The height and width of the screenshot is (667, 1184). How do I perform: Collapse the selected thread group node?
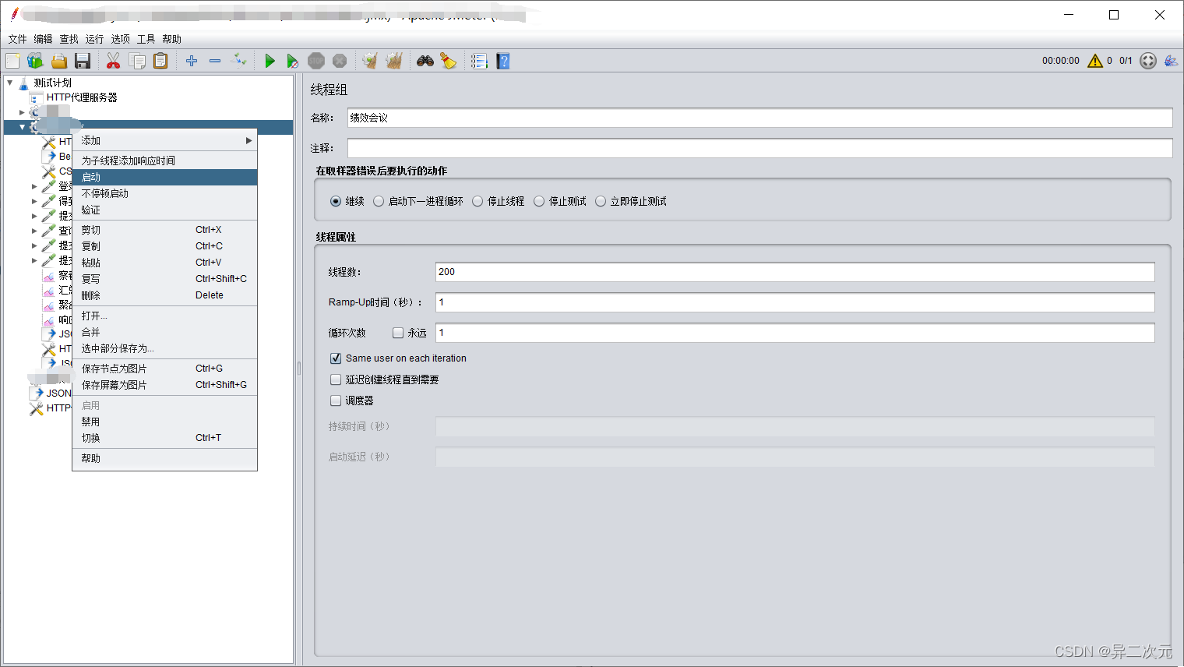(22, 127)
